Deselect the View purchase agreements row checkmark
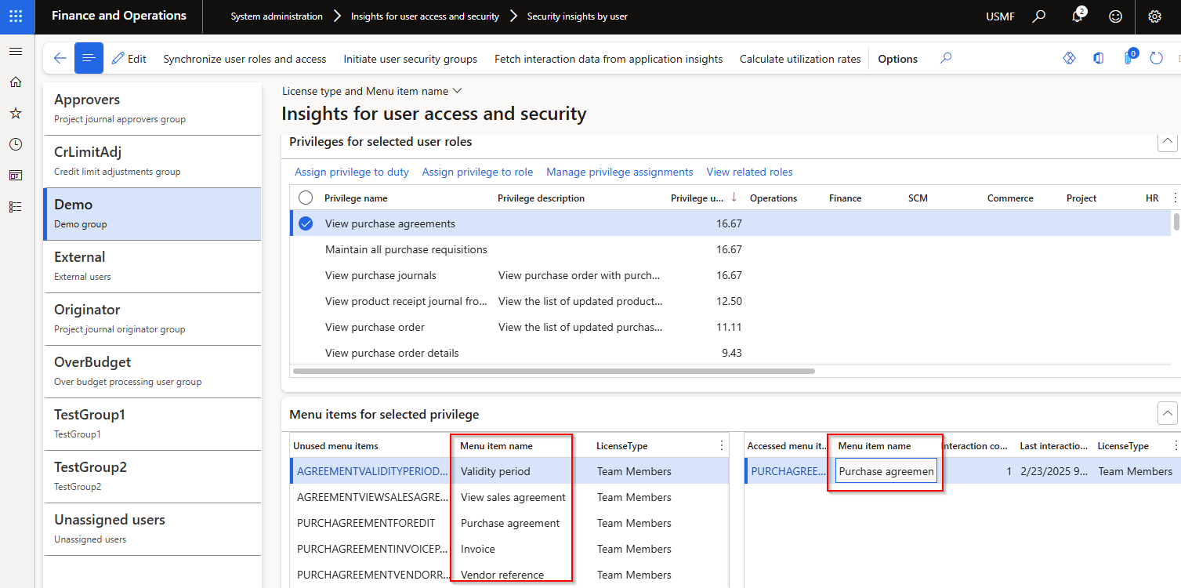 click(306, 224)
